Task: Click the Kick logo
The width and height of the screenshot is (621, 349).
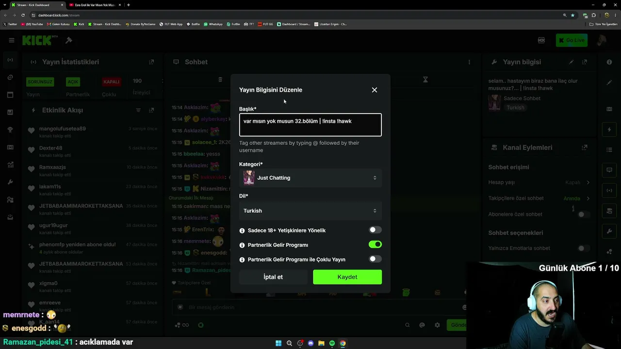Action: tap(40, 40)
